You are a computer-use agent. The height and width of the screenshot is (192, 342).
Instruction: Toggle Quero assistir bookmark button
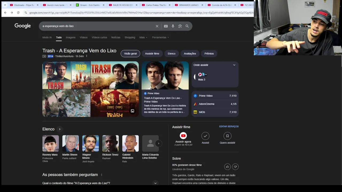coord(227,136)
